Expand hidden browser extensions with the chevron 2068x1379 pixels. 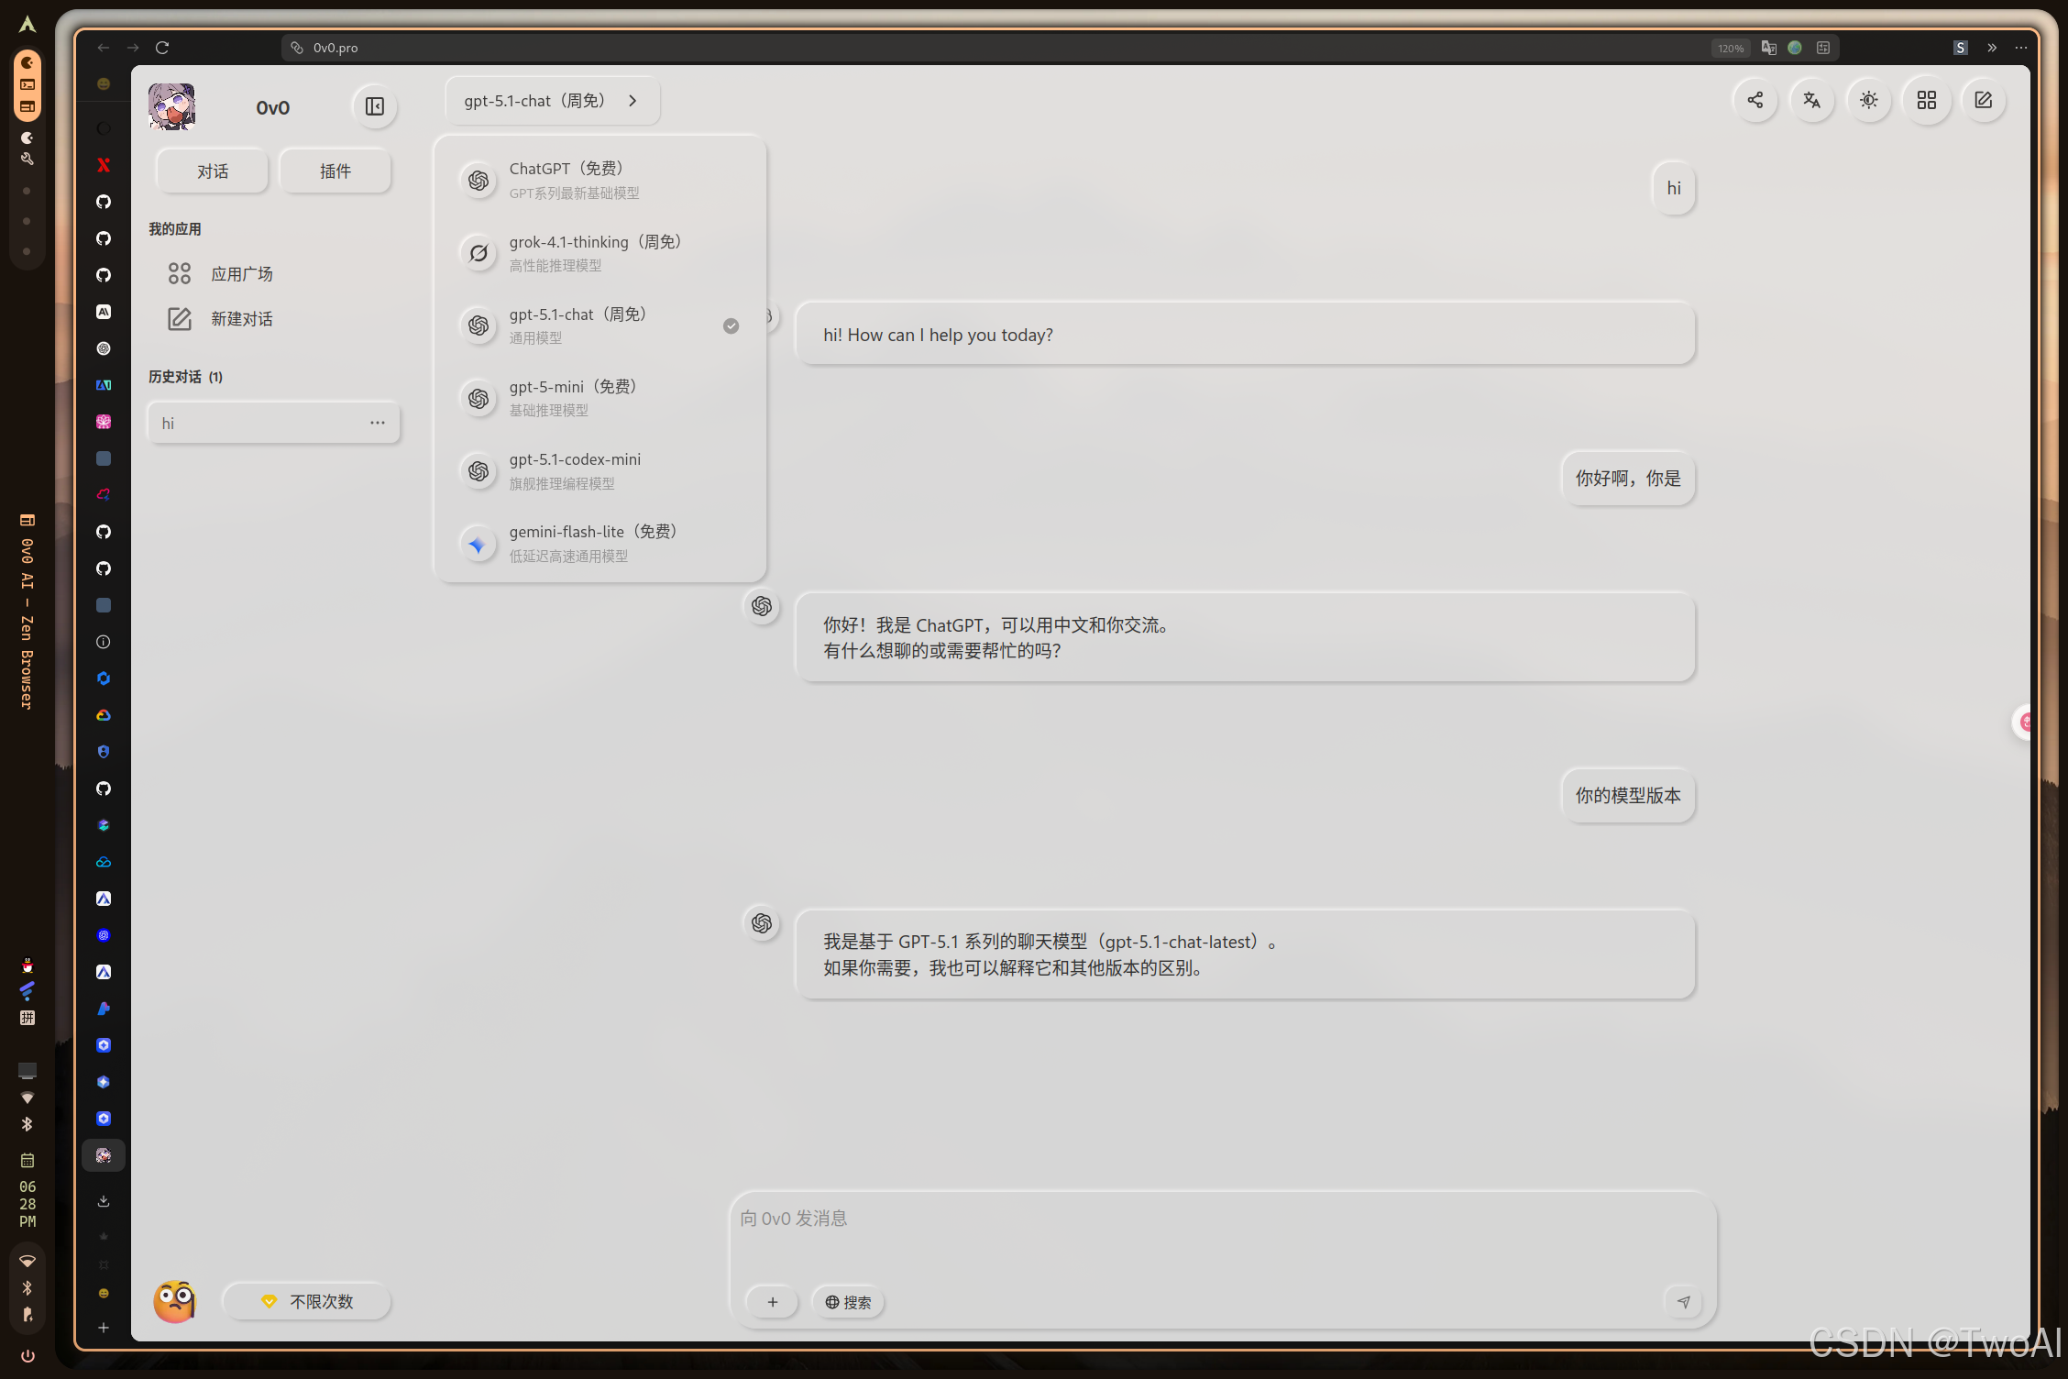[1991, 48]
